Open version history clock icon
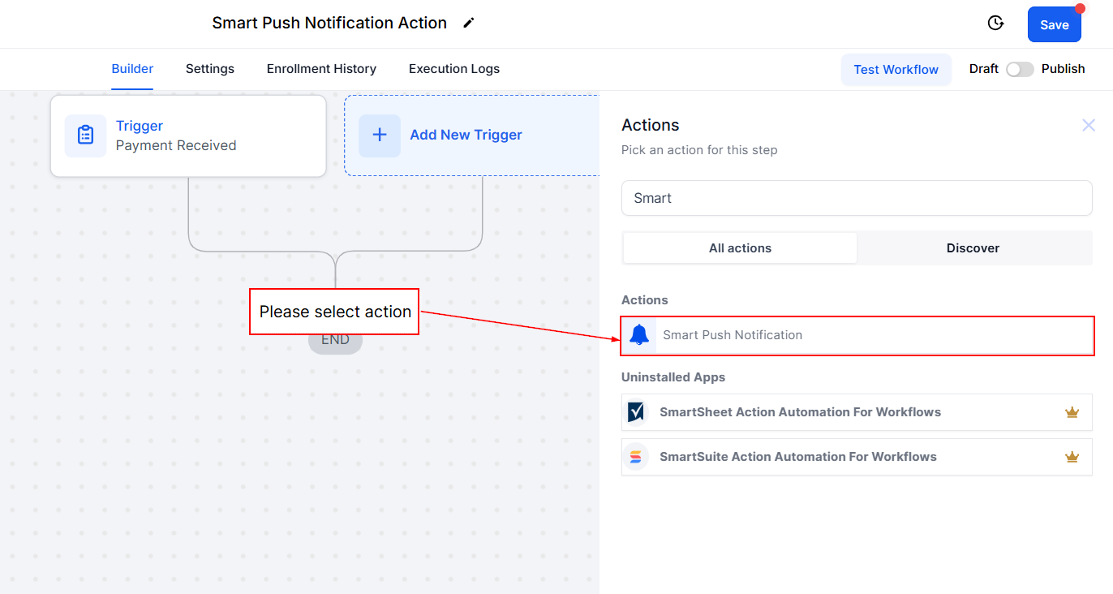Viewport: 1113px width, 594px height. point(995,24)
